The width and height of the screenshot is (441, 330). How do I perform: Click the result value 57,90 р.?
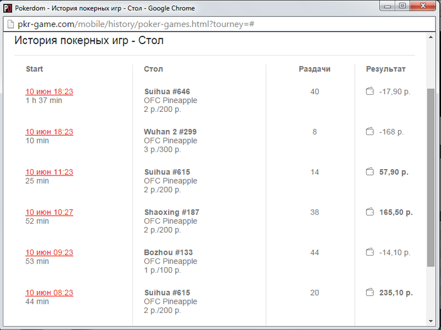(394, 172)
